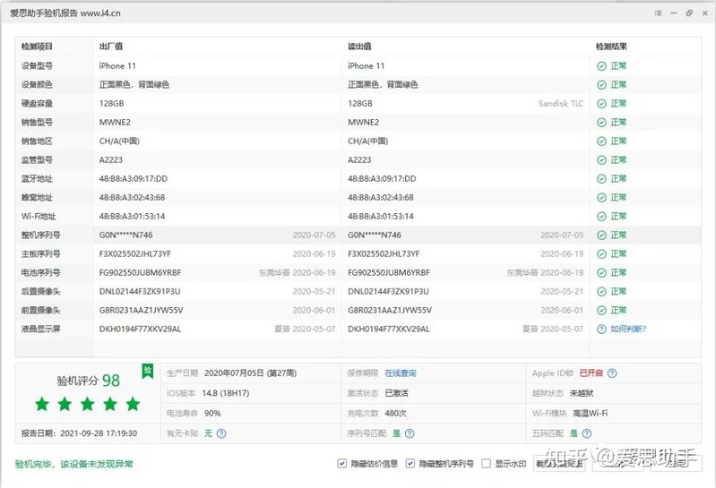The height and width of the screenshot is (488, 716).
Task: Restore the window using title bar button
Action: (688, 13)
